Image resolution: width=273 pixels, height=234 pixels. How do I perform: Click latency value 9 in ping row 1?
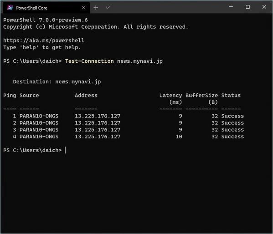[180, 116]
